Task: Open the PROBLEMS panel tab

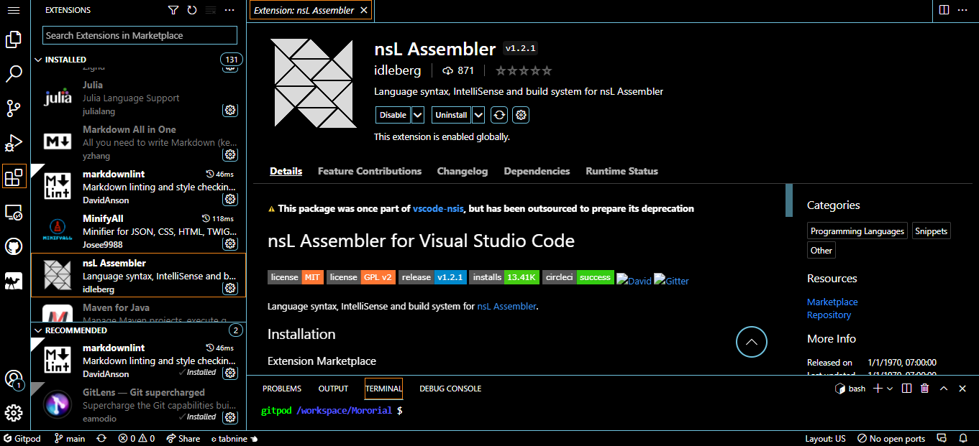Action: [282, 389]
